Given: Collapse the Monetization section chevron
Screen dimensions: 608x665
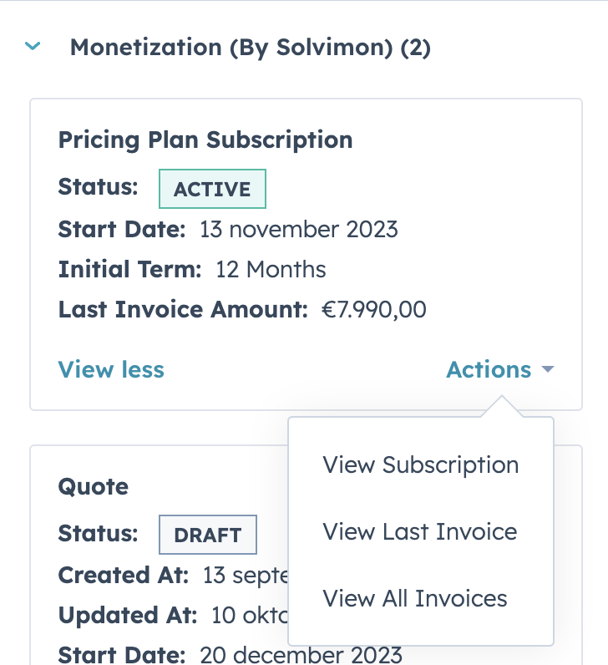Looking at the screenshot, I should pos(33,48).
